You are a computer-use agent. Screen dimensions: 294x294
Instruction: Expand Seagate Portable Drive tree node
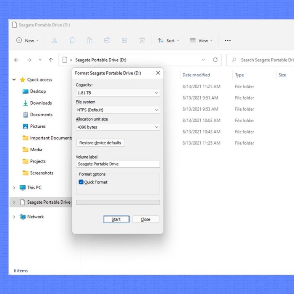tap(14, 202)
